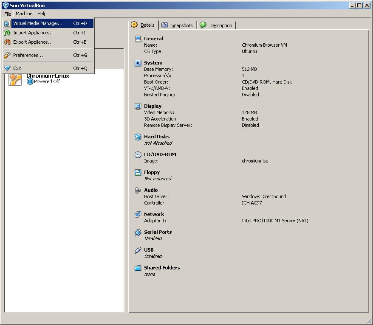Open the Display settings link
This screenshot has height=325, width=373.
[153, 106]
